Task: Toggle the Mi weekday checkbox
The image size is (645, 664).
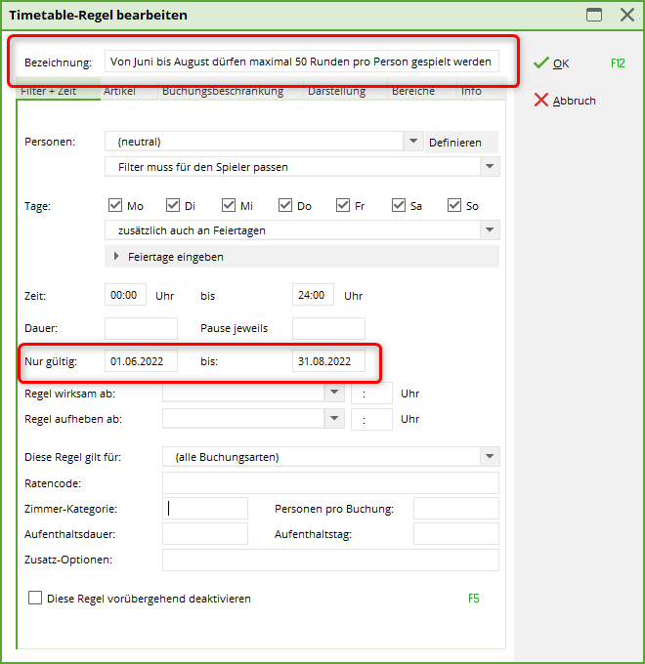Action: (229, 205)
